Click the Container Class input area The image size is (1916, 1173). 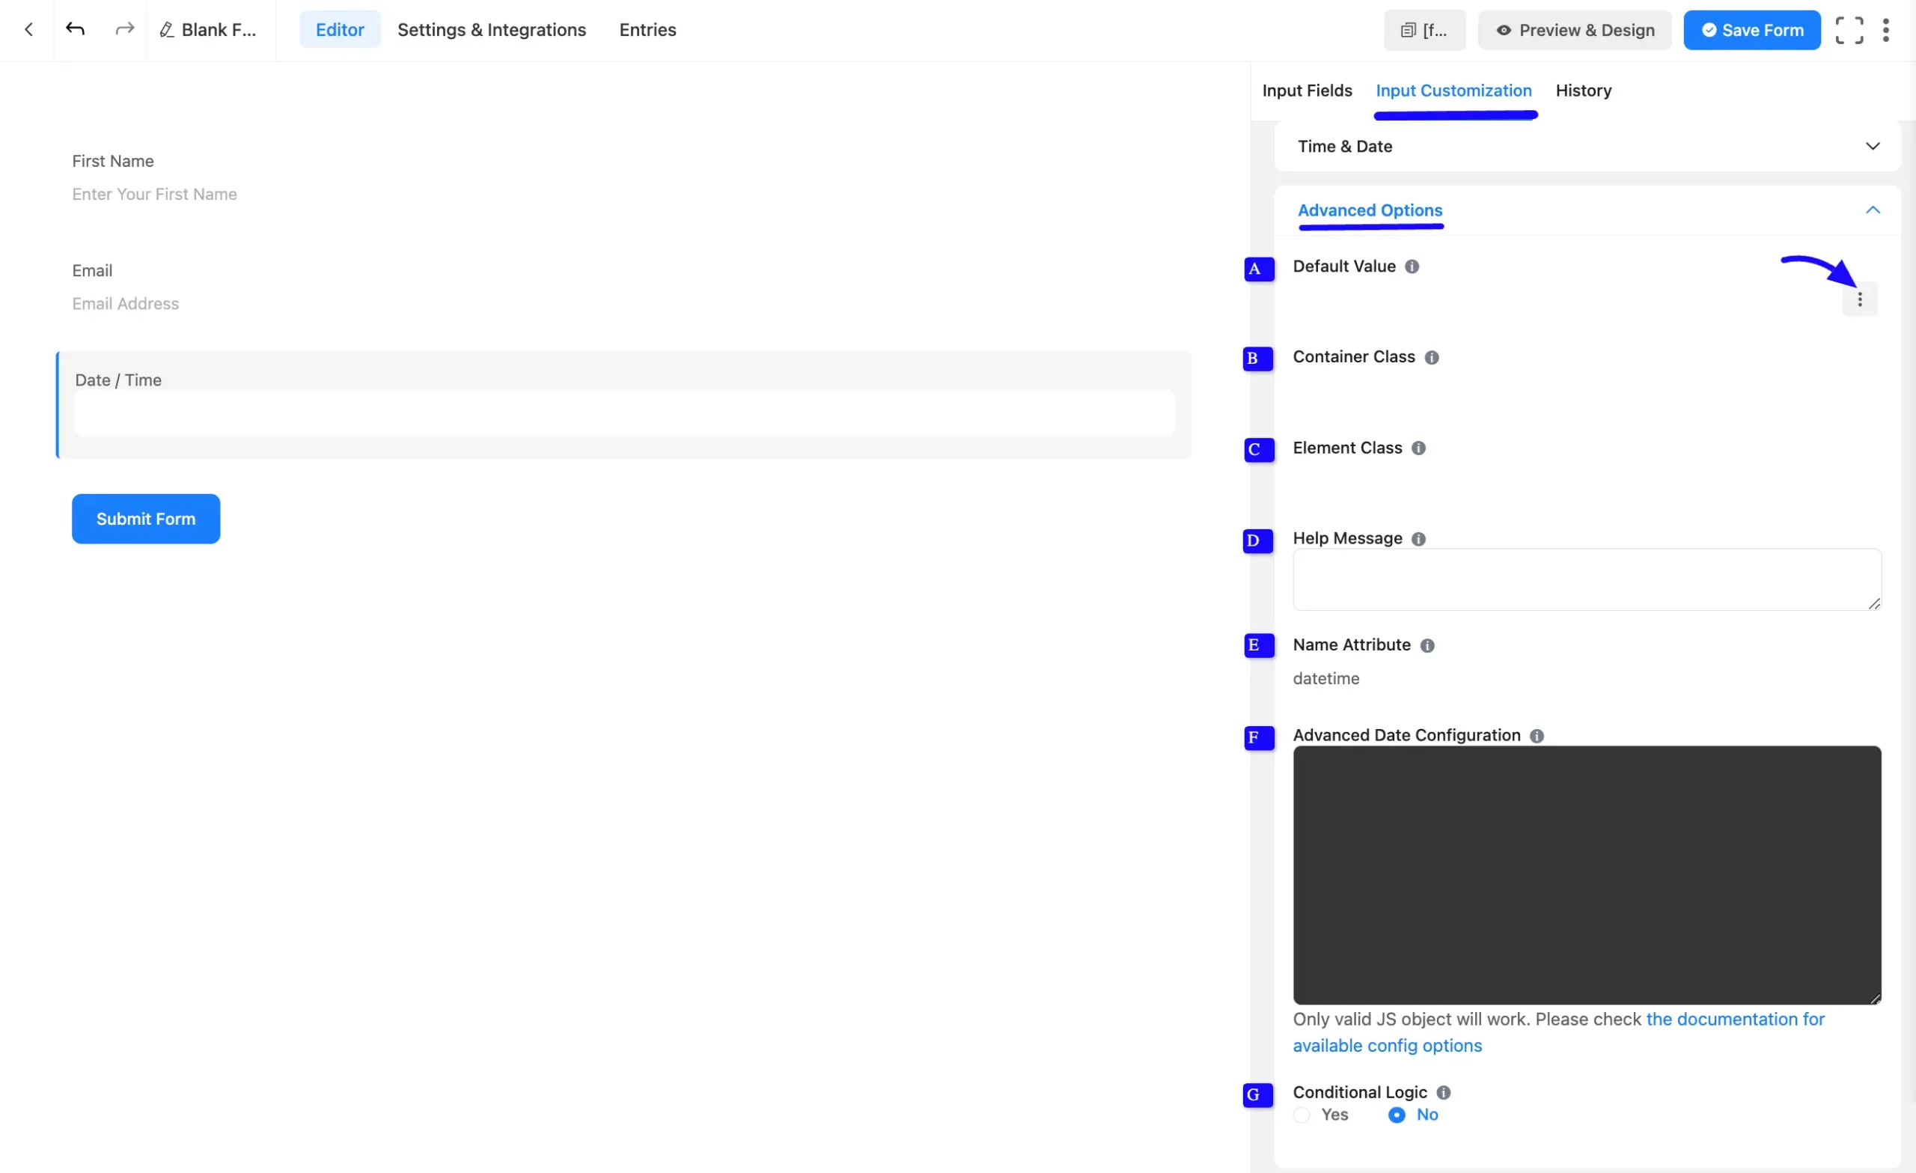[1586, 391]
